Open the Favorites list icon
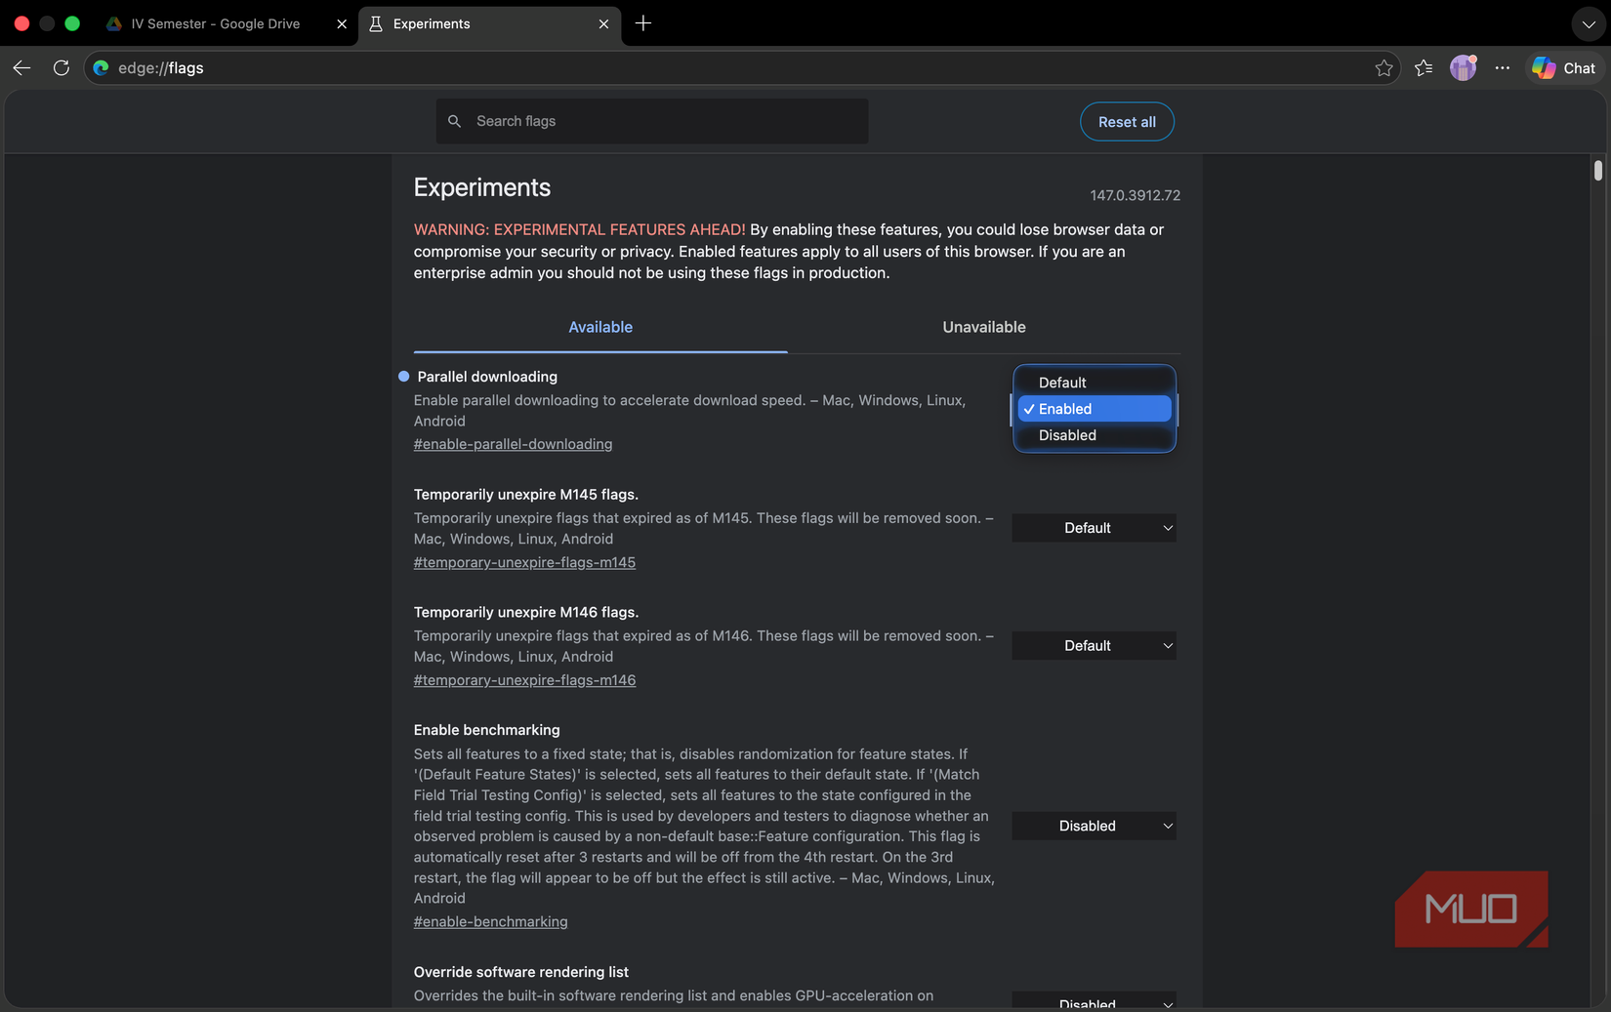Screen dimensions: 1611x1012 [x=1424, y=68]
